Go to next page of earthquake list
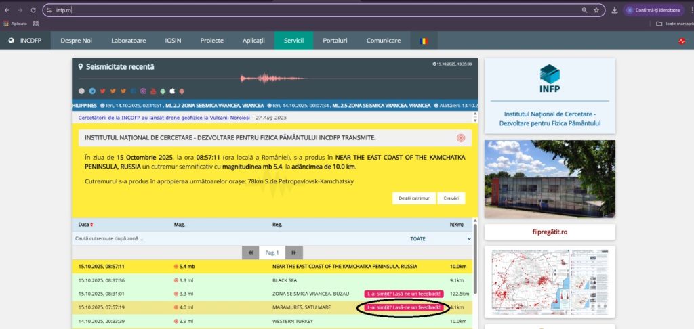Image resolution: width=694 pixels, height=329 pixels. [293, 253]
